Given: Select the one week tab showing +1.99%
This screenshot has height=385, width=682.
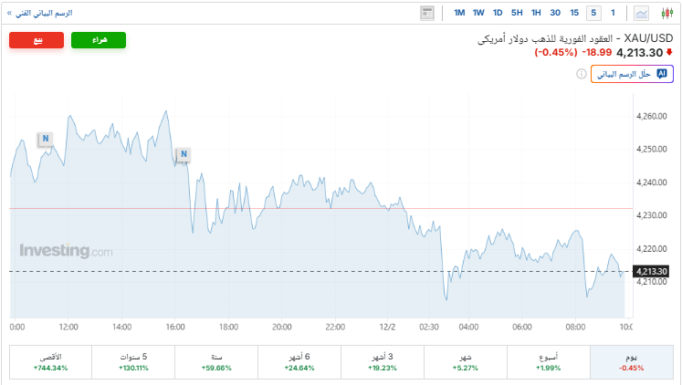Looking at the screenshot, I should 548,361.
